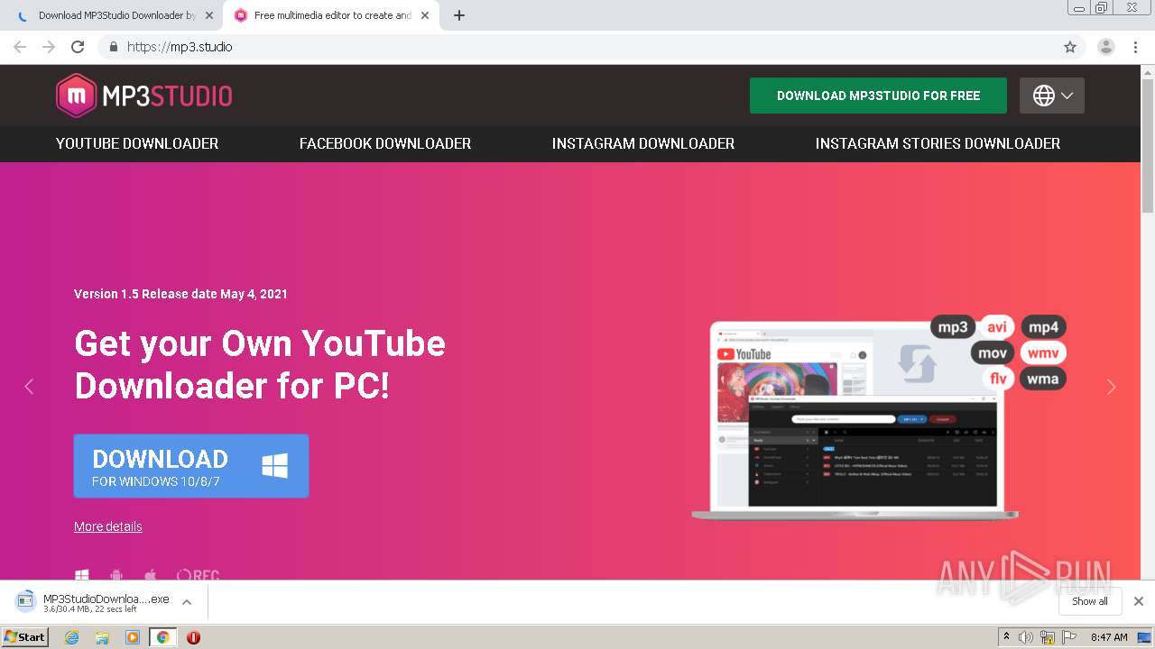Close the downloads bar
The width and height of the screenshot is (1155, 649).
click(1139, 601)
